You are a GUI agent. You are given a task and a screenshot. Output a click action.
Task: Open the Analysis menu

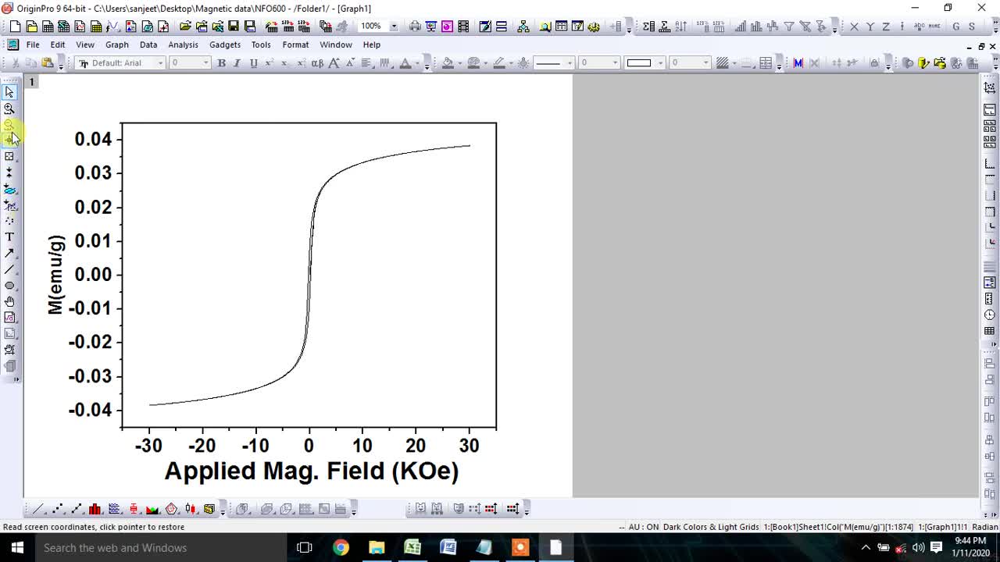tap(184, 44)
